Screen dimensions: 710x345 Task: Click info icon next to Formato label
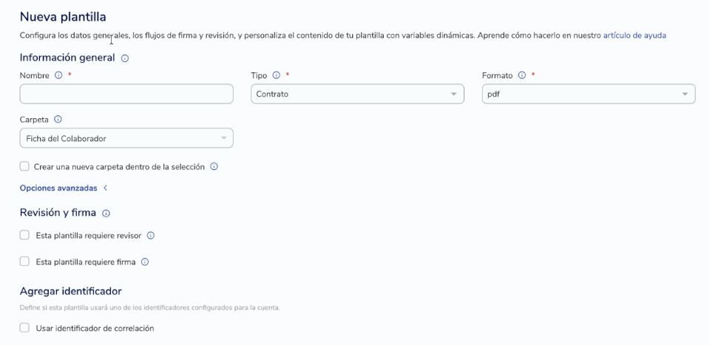(521, 75)
